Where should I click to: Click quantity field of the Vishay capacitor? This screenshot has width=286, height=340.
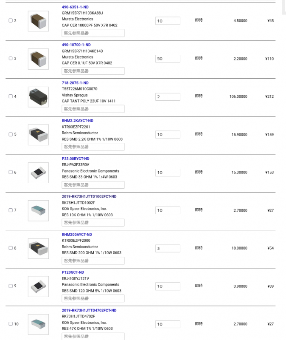pos(168,96)
